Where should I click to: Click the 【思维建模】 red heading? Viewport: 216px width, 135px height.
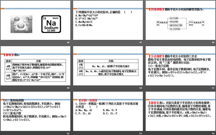(x=156, y=9)
